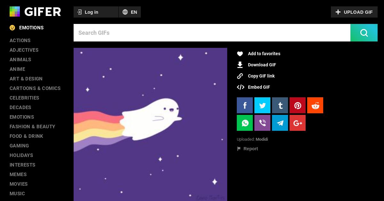Open the MUSIC category
The height and width of the screenshot is (201, 384).
pos(17,194)
